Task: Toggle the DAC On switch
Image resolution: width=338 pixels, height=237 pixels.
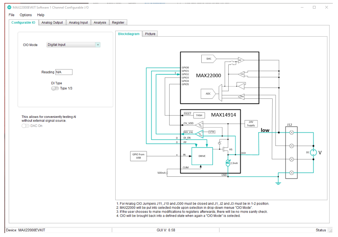Action: pyautogui.click(x=25, y=126)
